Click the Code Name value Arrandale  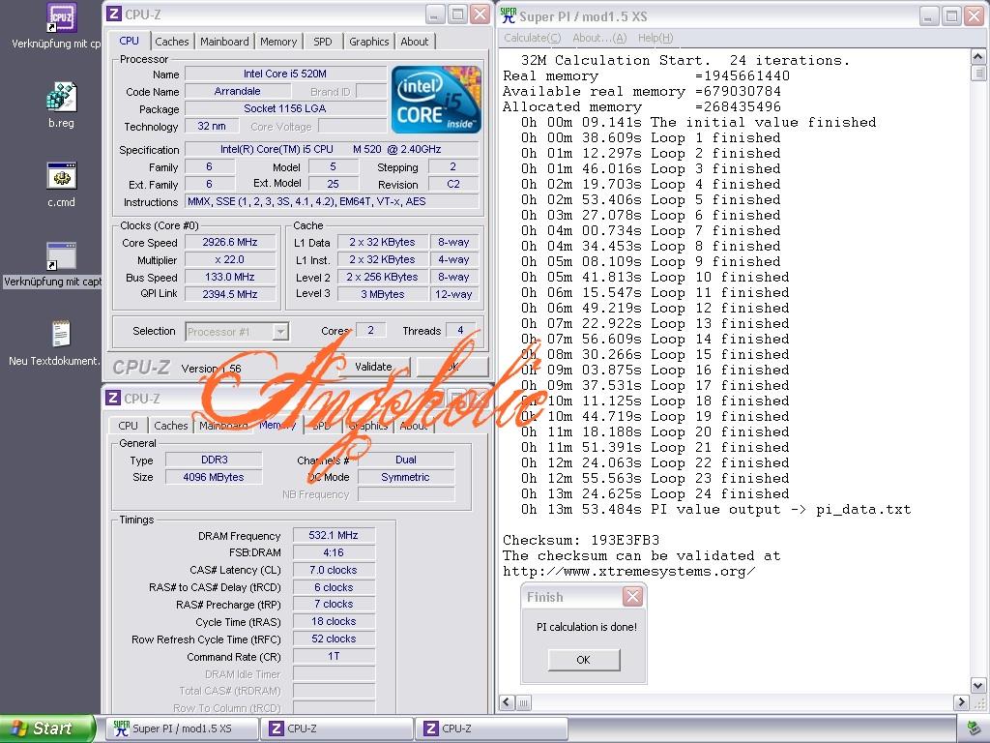point(237,92)
